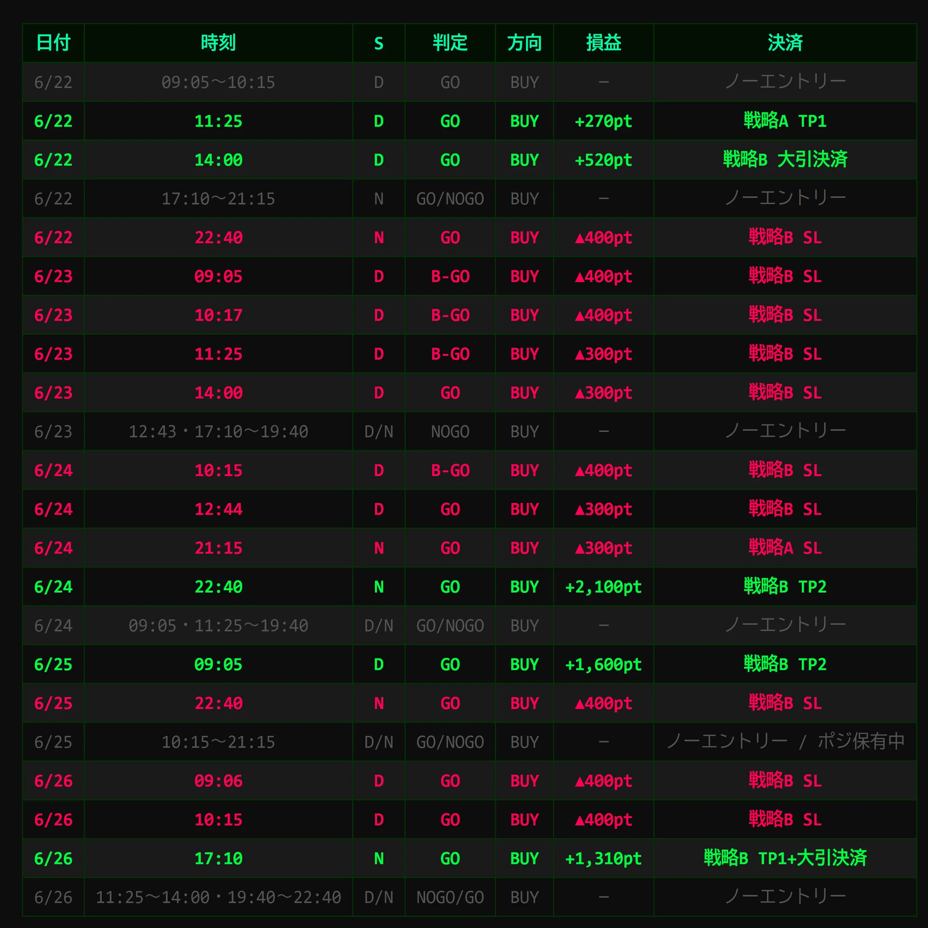
Task: Select the 21:15 time cell on 6/24
Action: click(219, 548)
